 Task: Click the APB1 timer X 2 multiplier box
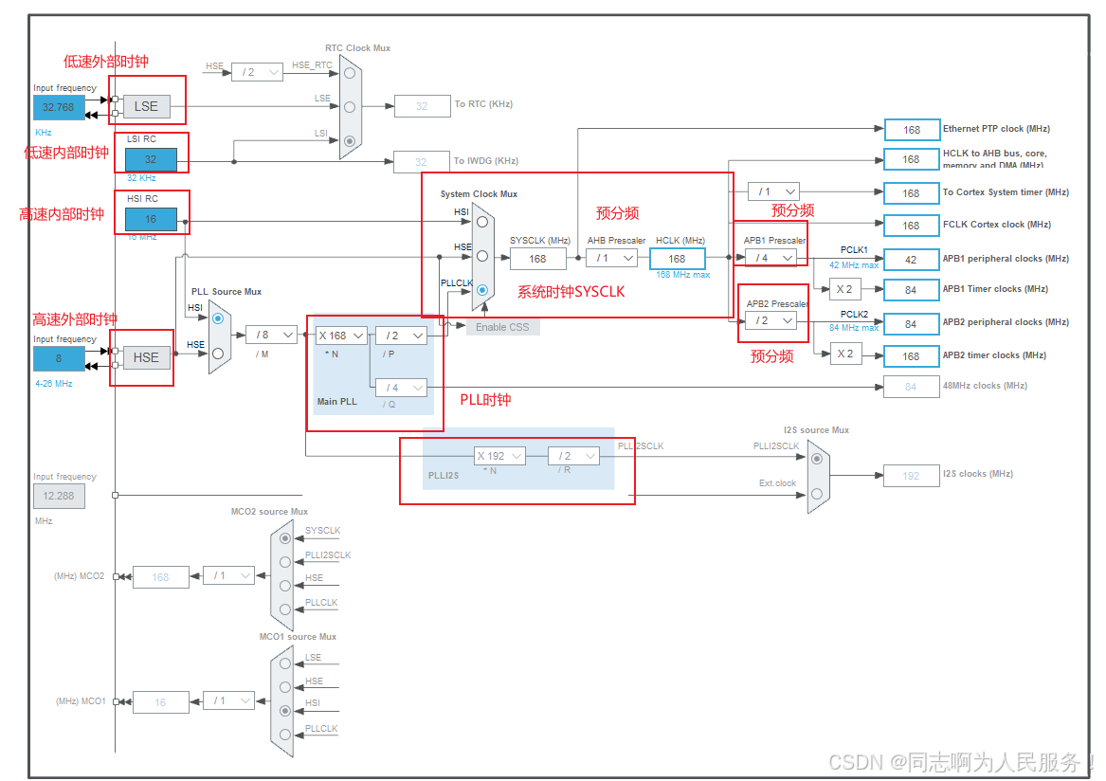[x=845, y=289]
